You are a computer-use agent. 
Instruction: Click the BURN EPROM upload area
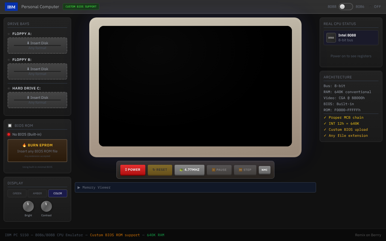click(x=37, y=151)
